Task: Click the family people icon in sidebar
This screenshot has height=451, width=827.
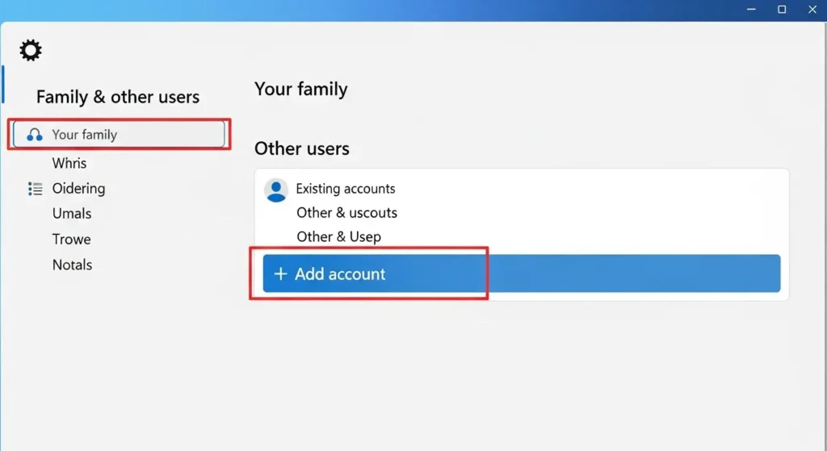Action: (x=34, y=135)
